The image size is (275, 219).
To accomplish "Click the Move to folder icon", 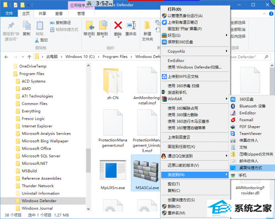I will [90, 25].
